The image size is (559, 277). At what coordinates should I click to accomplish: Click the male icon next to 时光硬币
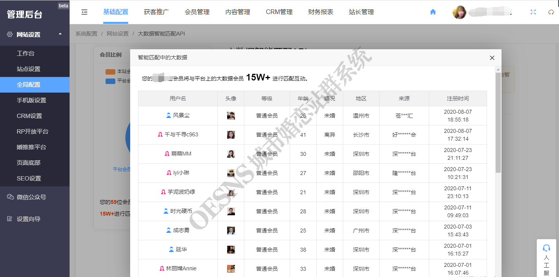pos(166,211)
